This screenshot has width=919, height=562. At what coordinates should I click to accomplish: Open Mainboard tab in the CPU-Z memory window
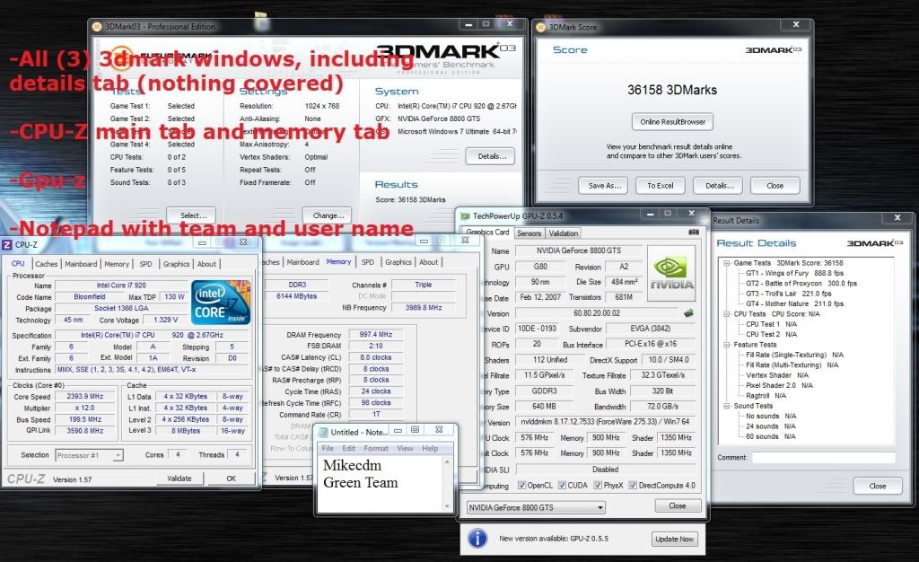(x=303, y=262)
